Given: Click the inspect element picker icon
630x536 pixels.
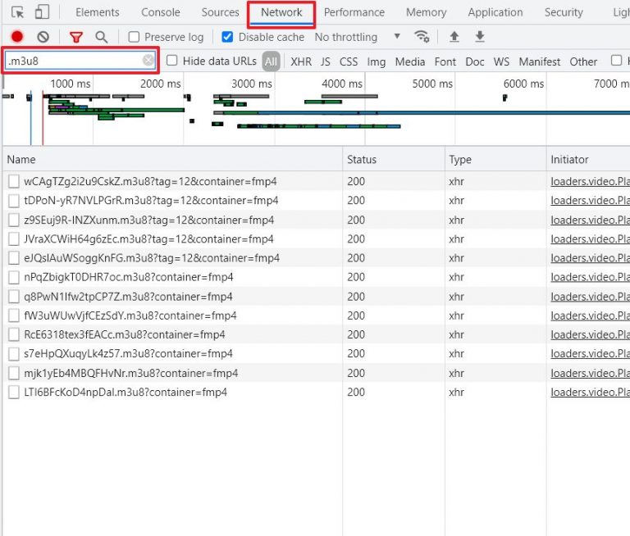Looking at the screenshot, I should (x=18, y=12).
